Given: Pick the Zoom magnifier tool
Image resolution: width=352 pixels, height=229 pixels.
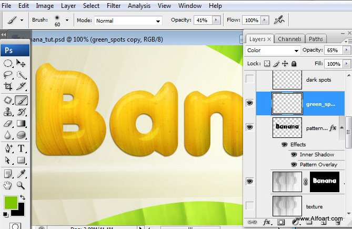Looking at the screenshot, I should [x=22, y=185].
